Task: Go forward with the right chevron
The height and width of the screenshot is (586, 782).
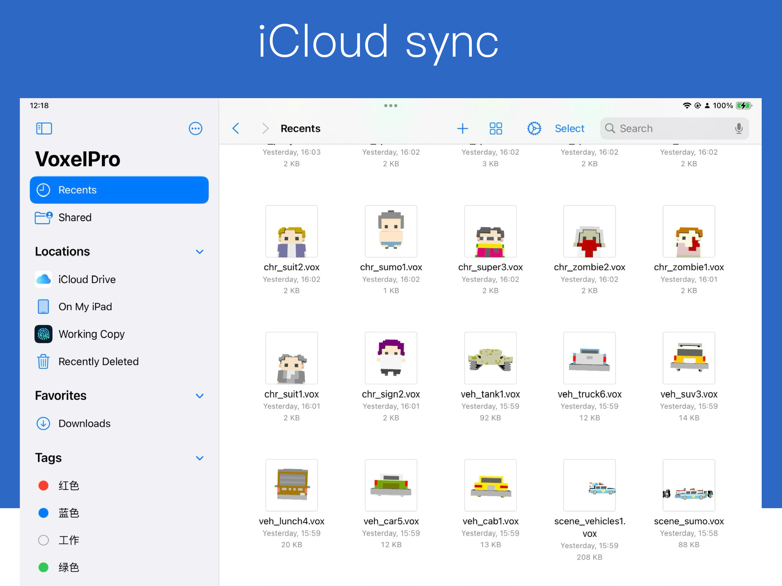Action: tap(265, 128)
